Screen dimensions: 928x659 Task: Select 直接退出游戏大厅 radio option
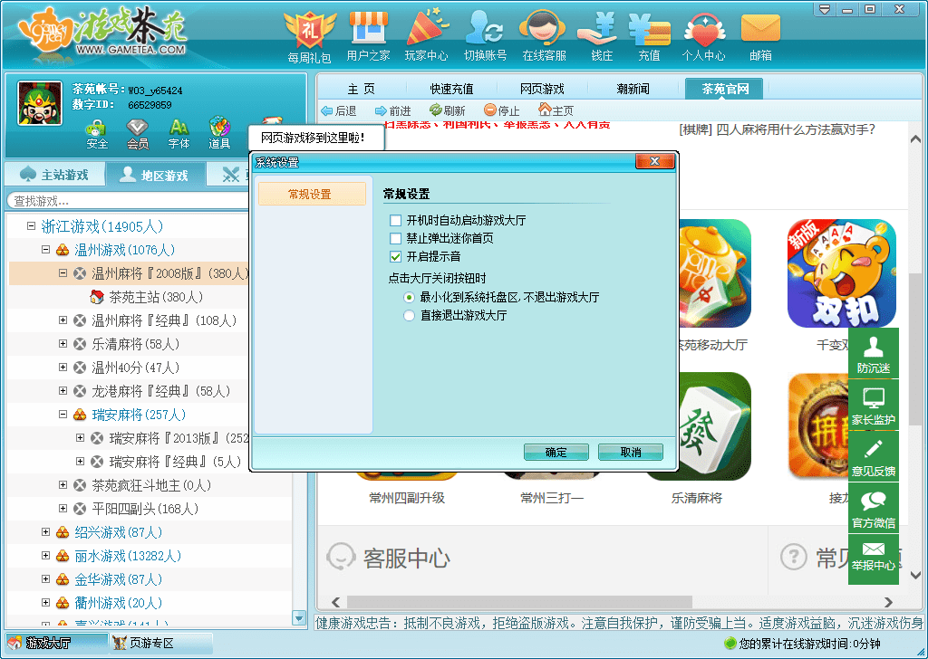408,316
